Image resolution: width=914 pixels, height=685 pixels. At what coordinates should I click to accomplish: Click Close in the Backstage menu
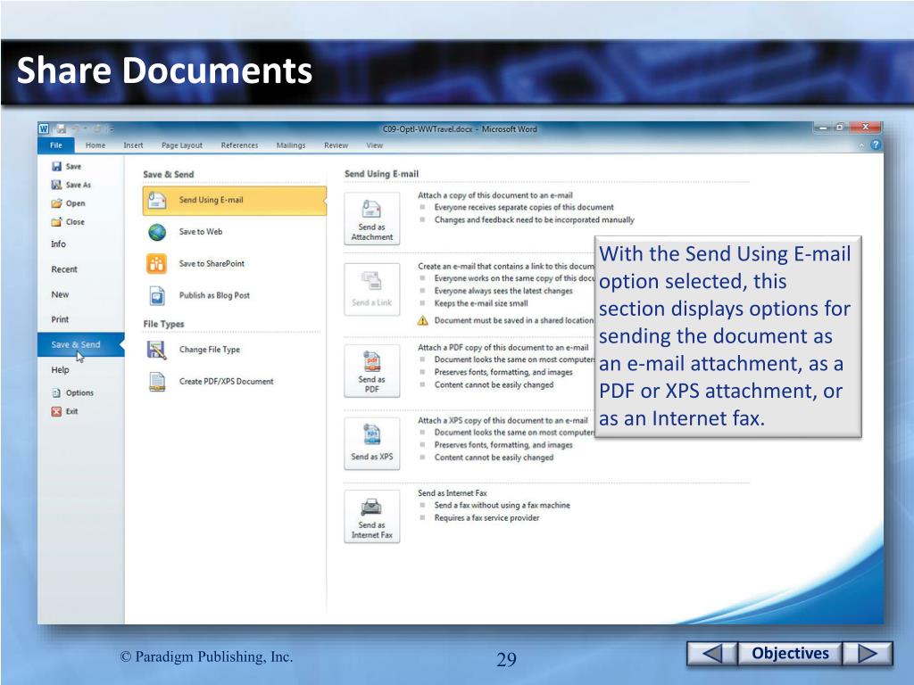click(x=68, y=222)
